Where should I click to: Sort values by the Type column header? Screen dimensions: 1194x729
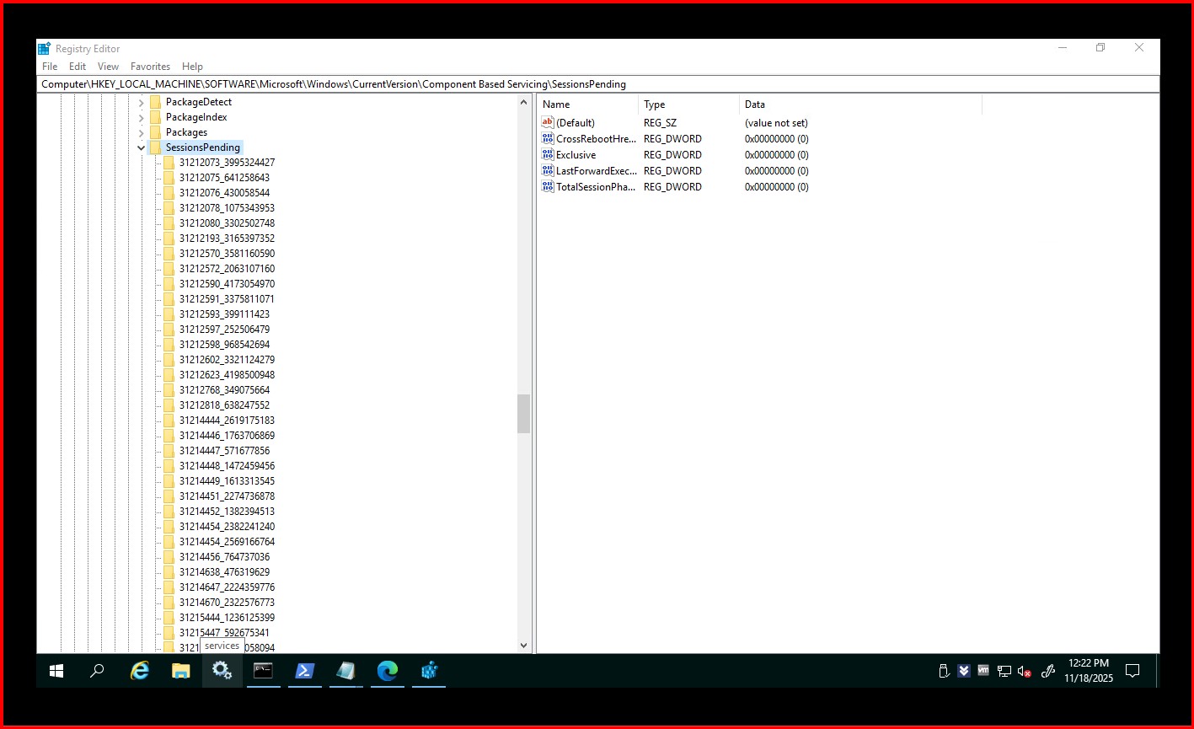[688, 105]
